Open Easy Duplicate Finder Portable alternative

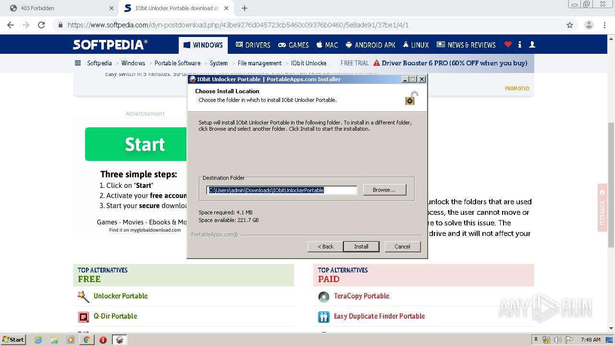click(x=379, y=316)
